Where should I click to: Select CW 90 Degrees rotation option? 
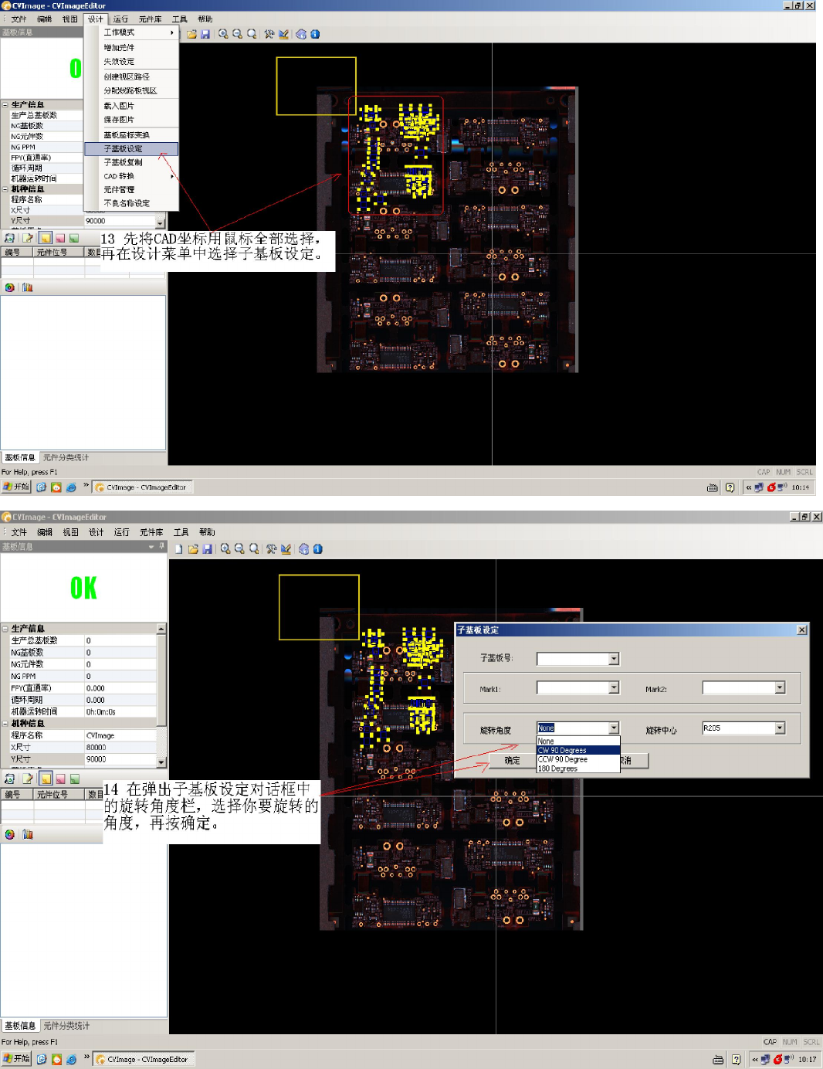(x=578, y=750)
